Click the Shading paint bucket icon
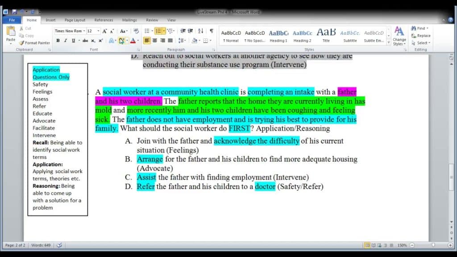 [x=195, y=41]
